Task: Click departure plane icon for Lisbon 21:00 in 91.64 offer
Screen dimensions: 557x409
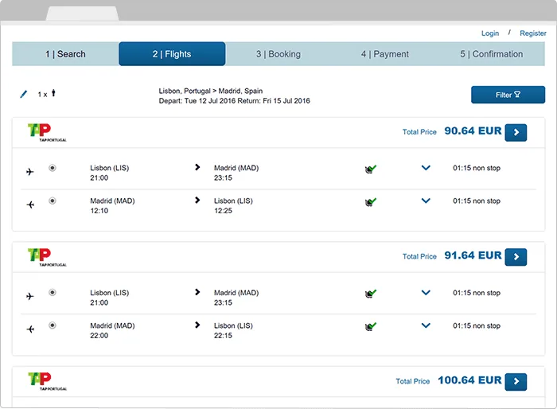Action: (x=30, y=296)
